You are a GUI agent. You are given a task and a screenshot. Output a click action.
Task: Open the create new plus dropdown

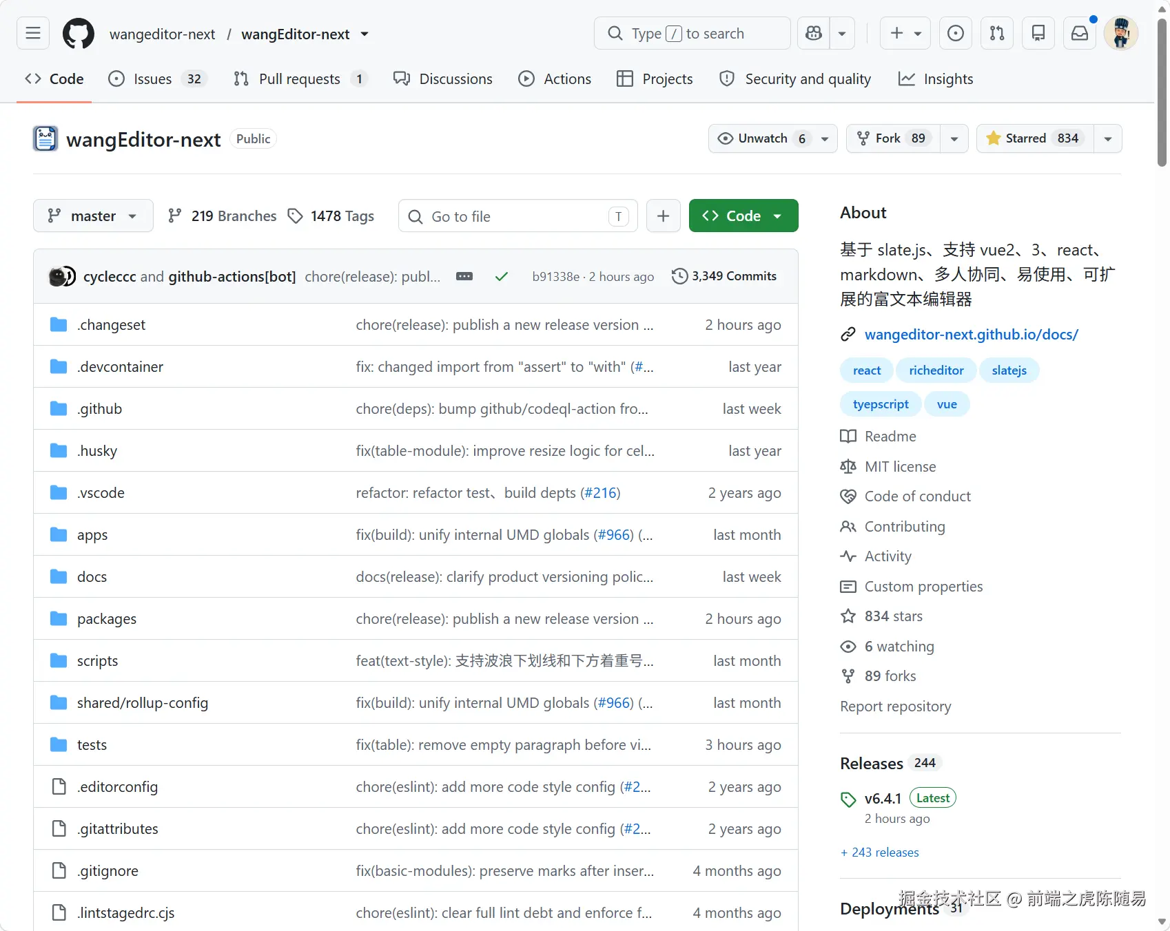905,33
